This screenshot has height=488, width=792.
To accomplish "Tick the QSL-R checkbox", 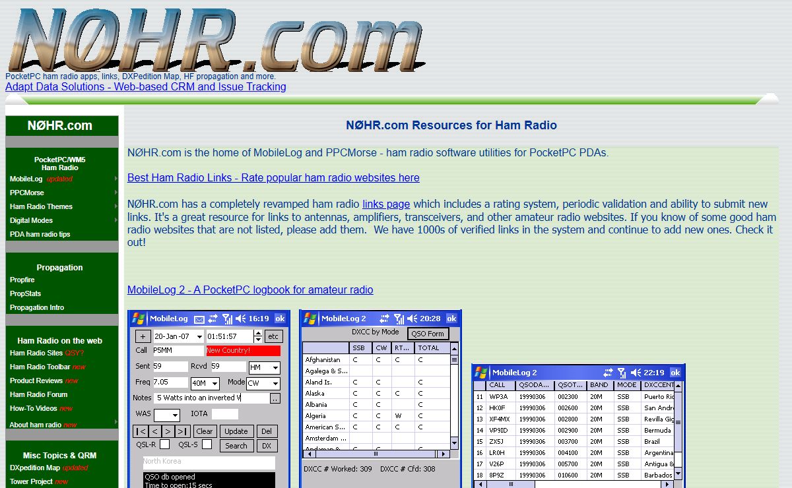I will 165,444.
